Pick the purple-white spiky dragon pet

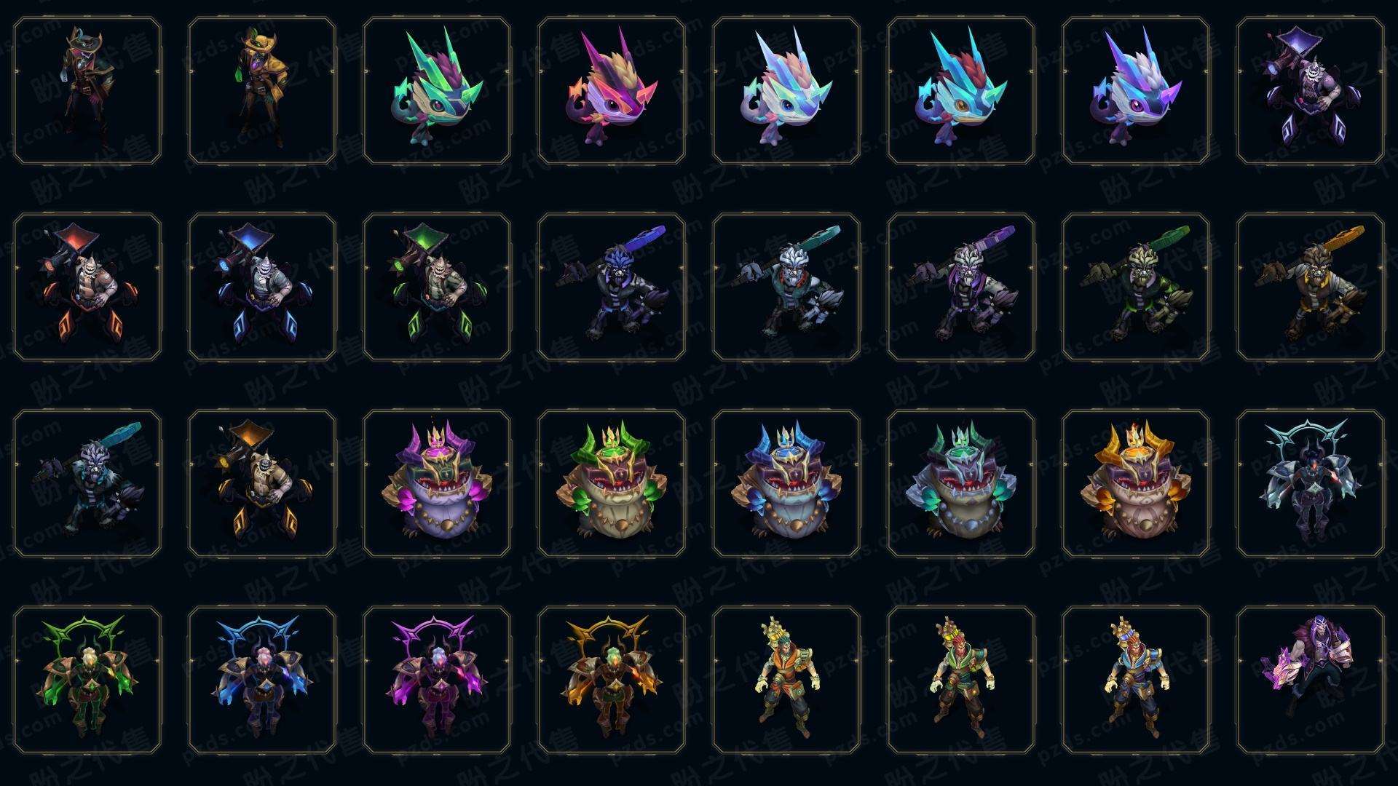(x=1136, y=91)
